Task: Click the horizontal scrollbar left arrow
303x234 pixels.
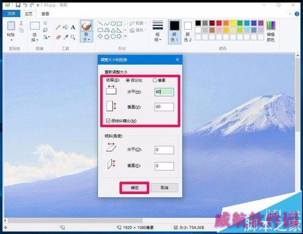Action: (5, 221)
